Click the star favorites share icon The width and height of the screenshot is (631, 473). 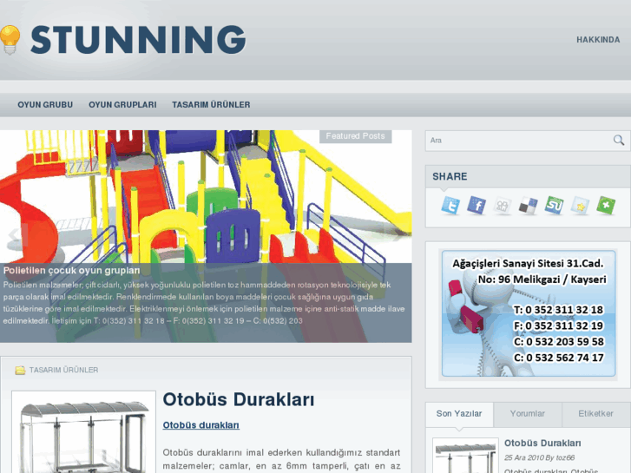[580, 206]
